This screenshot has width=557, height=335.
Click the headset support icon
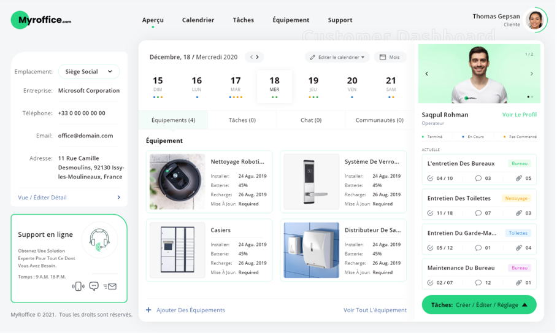[x=99, y=240]
